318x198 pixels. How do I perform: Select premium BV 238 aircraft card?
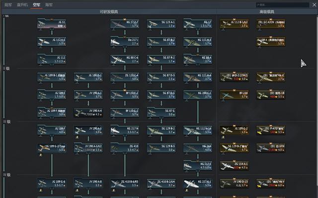click(234, 95)
